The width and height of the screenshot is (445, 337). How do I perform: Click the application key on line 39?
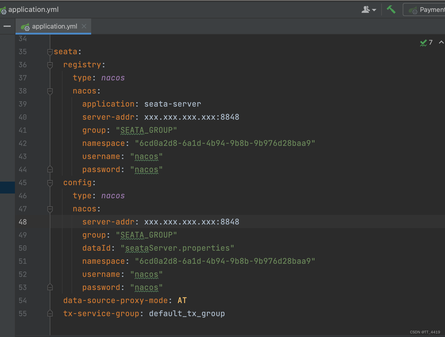pos(108,104)
